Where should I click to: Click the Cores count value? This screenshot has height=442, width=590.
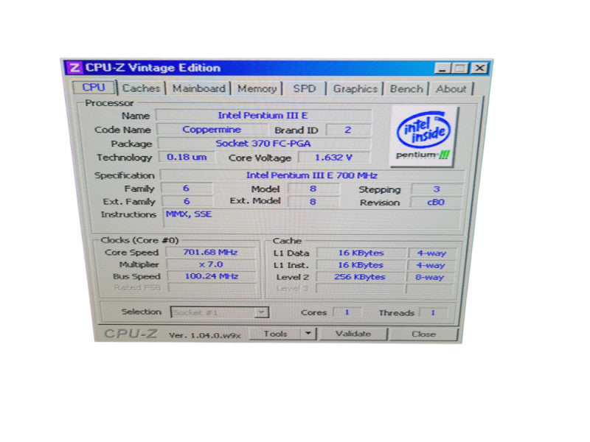tap(347, 312)
